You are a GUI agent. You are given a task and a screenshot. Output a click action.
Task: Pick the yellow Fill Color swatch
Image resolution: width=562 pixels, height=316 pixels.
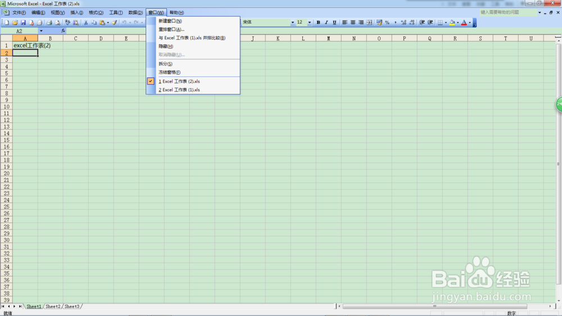point(452,22)
